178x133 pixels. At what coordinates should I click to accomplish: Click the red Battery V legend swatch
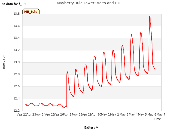80,128
